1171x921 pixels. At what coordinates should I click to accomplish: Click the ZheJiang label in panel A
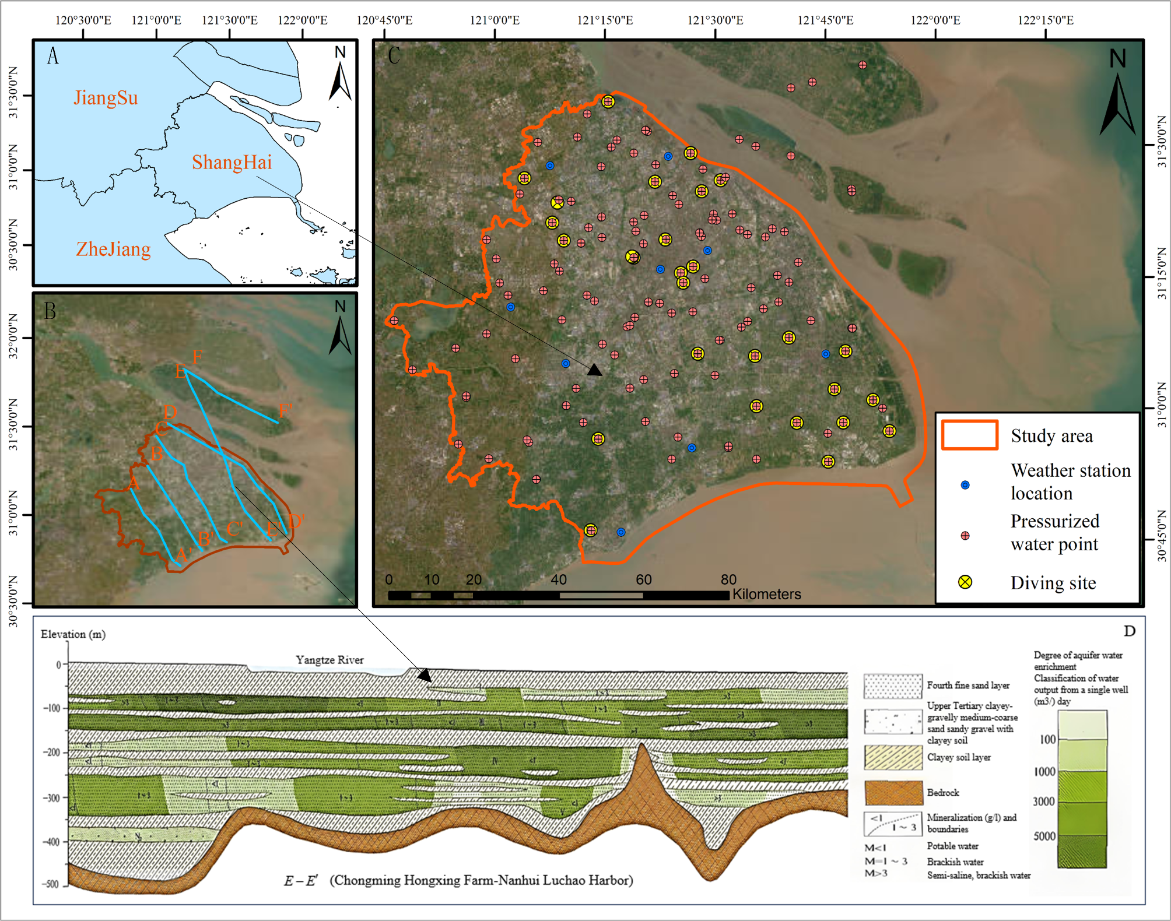113,249
